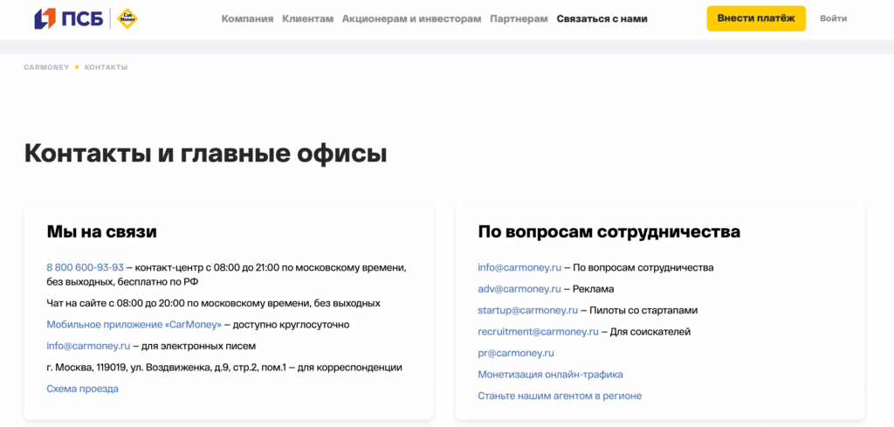This screenshot has height=427, width=894.
Task: Open the Компания menu
Action: point(247,18)
